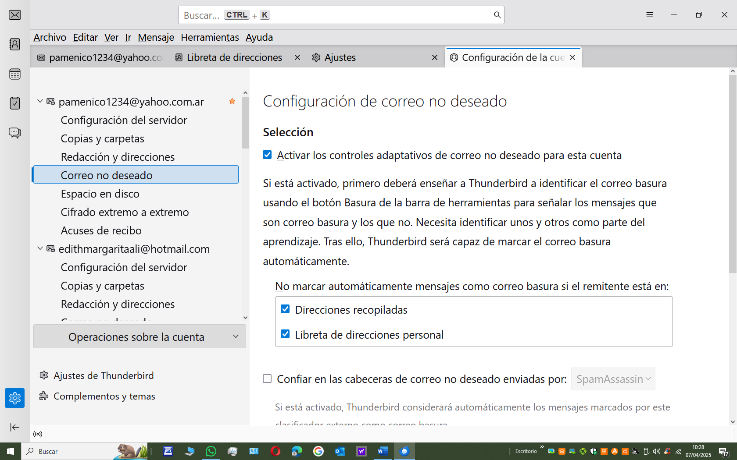
Task: Uncheck the Libreta de direcciones personal checkbox
Action: (285, 334)
